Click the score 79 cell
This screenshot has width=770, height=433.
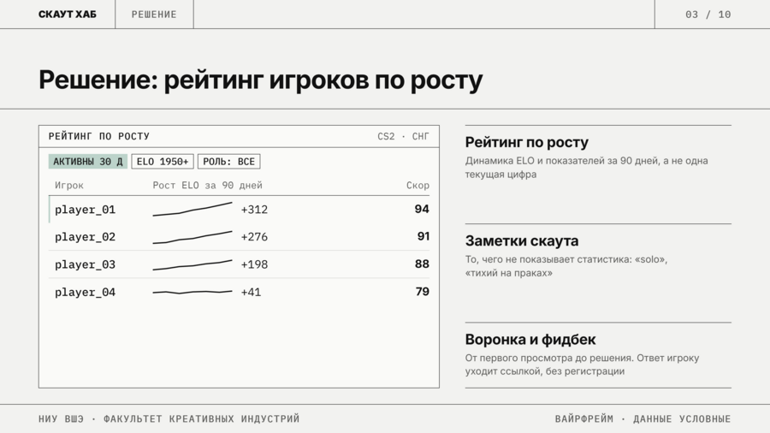pyautogui.click(x=423, y=292)
